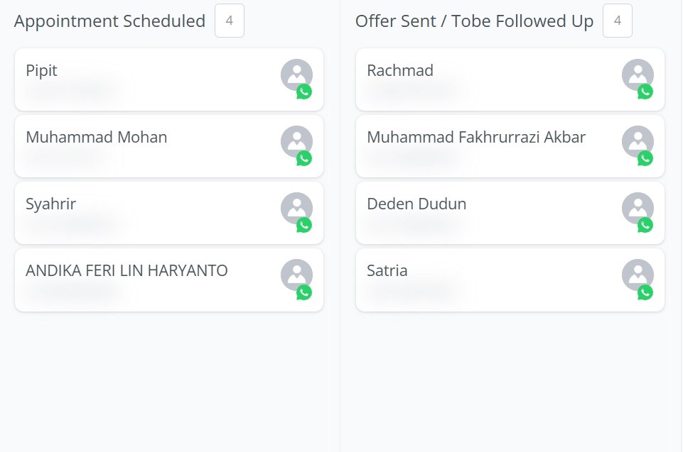Open the Muhammad Mohan lead name
The height and width of the screenshot is (452, 683).
97,137
